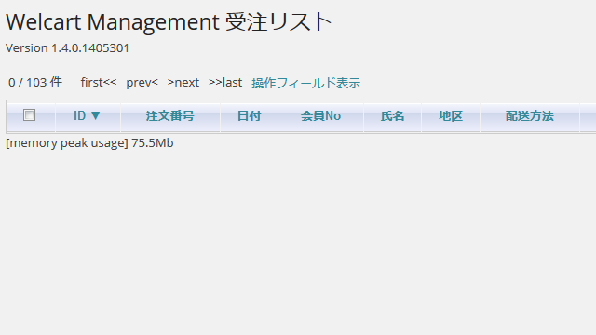Sort by 会員No column header
The height and width of the screenshot is (335, 596).
320,115
